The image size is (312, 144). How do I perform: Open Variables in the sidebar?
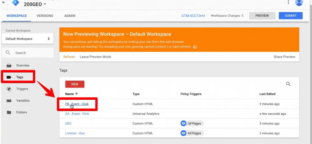coord(23,101)
